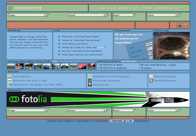
Task: Click 'Free images' footer link
Action: coord(82,121)
